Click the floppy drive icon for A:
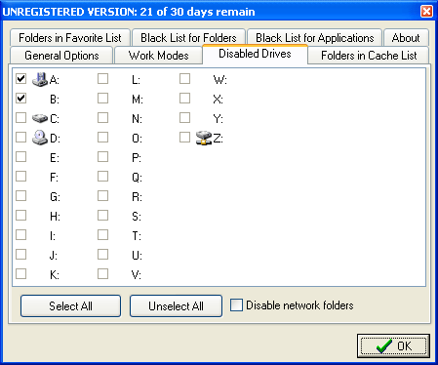This screenshot has height=365, width=438. pyautogui.click(x=40, y=79)
